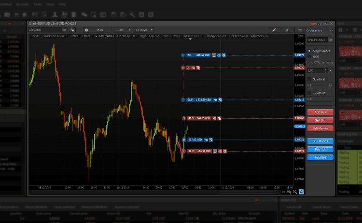The width and height of the screenshot is (362, 223).
Task: Expand the order quantity 1,00 dropdown
Action: [x=331, y=70]
